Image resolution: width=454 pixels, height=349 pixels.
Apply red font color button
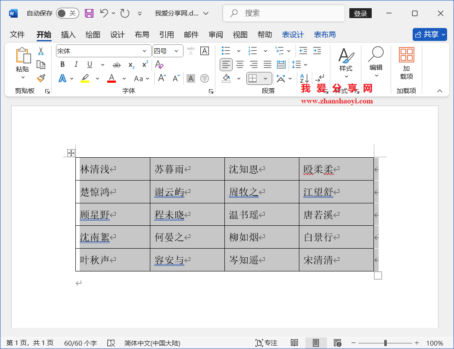click(x=112, y=78)
